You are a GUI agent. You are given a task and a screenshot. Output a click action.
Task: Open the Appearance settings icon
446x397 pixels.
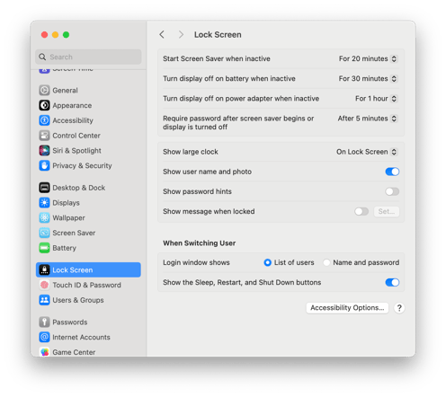click(x=44, y=105)
